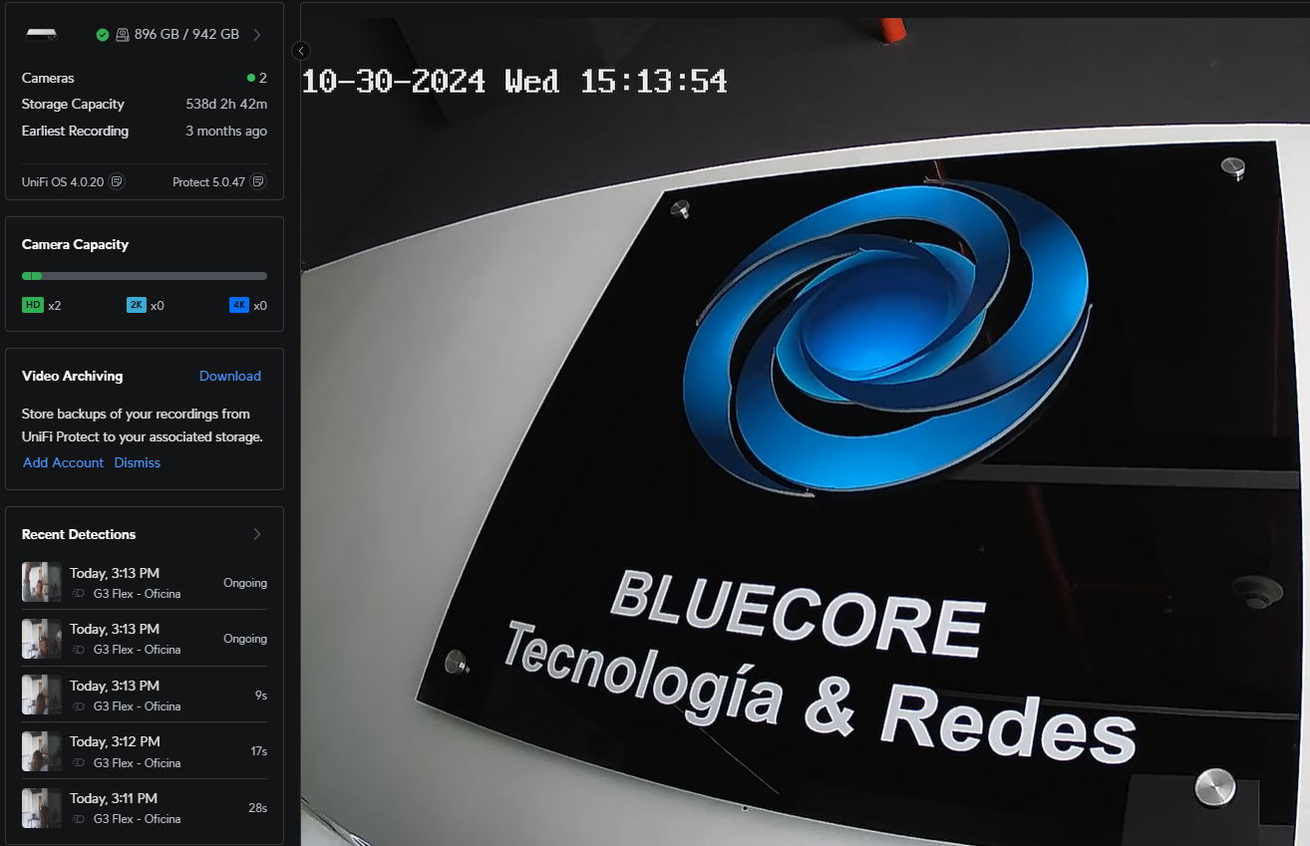Screen dimensions: 1310x846
Task: Click the Camera Capacity heading
Action: [75, 244]
